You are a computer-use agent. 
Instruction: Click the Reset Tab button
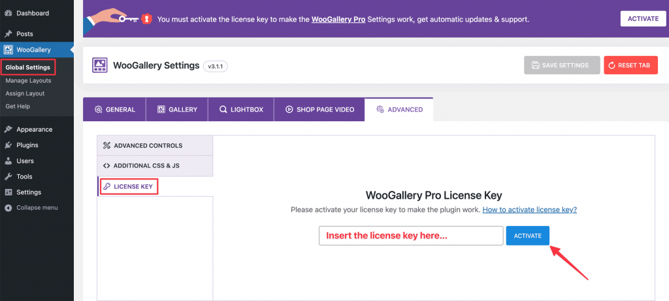point(630,65)
